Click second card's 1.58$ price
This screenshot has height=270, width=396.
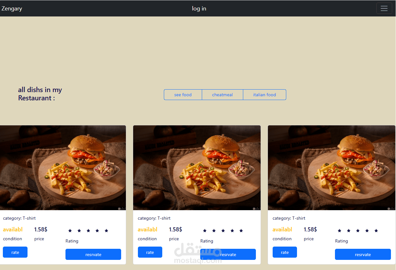pos(175,229)
